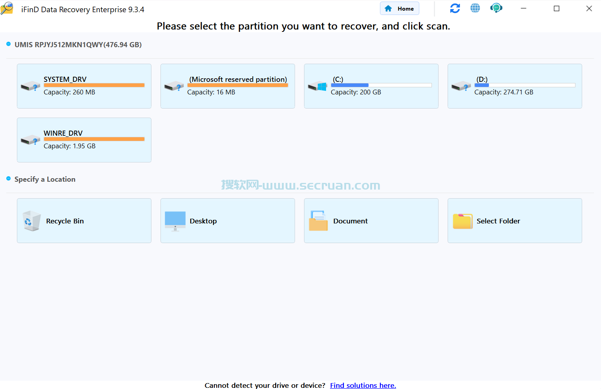Click the WINRE_DRV usage bar

[x=94, y=139]
